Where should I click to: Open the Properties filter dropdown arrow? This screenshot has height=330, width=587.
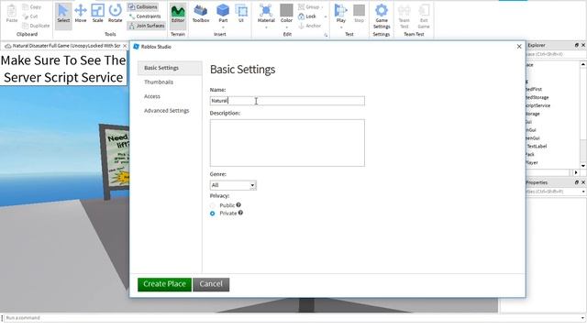pyautogui.click(x=583, y=192)
